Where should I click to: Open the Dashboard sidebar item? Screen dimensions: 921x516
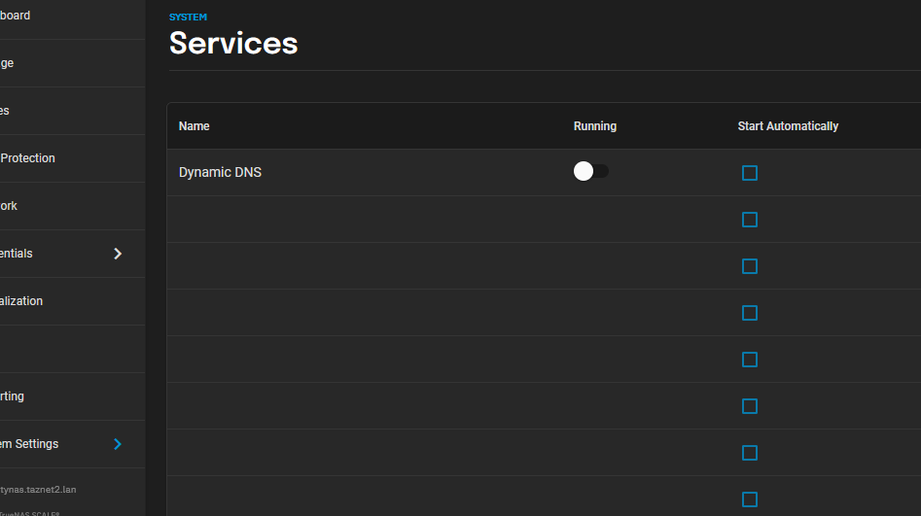point(16,16)
